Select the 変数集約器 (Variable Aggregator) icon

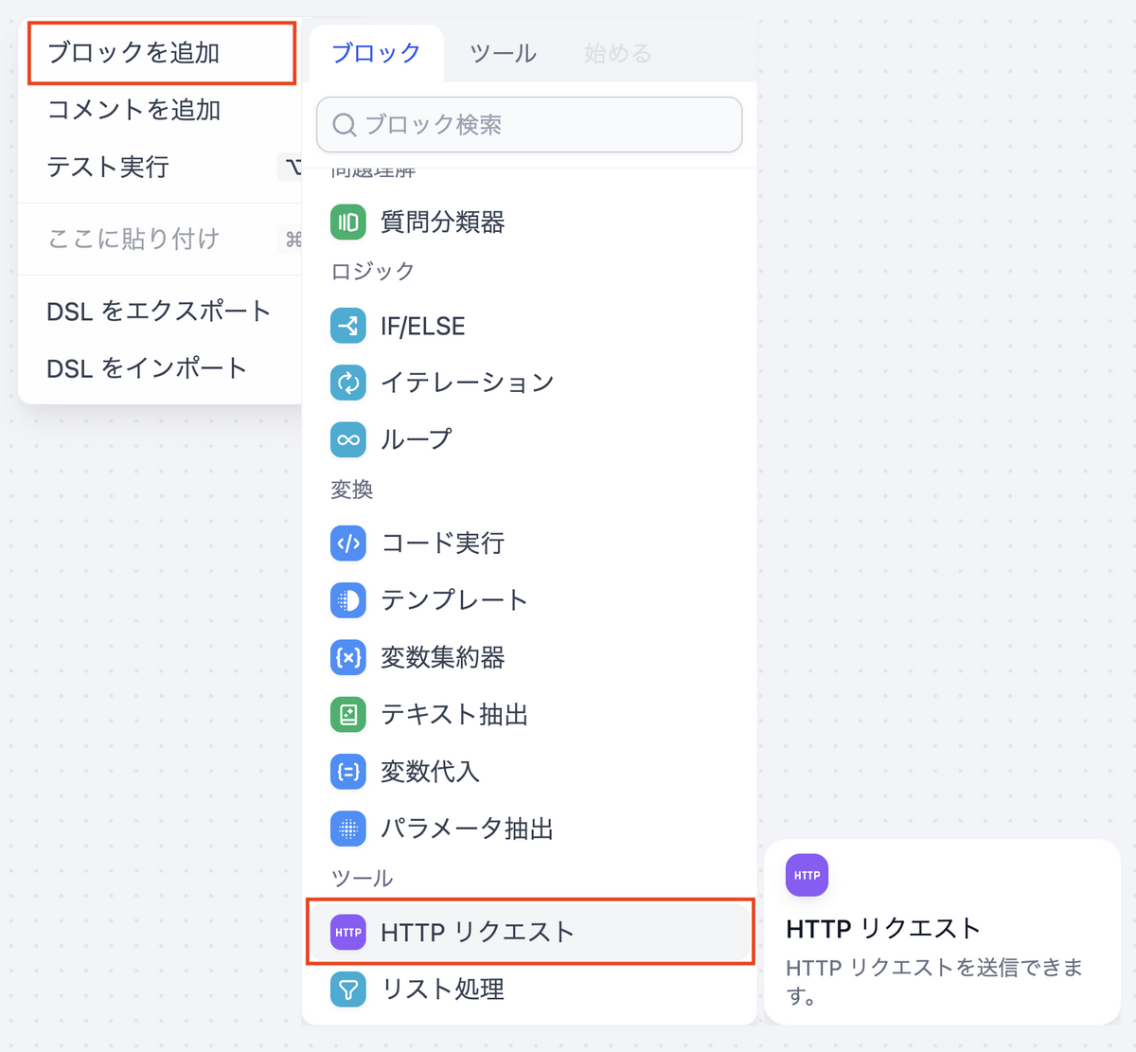tap(347, 658)
